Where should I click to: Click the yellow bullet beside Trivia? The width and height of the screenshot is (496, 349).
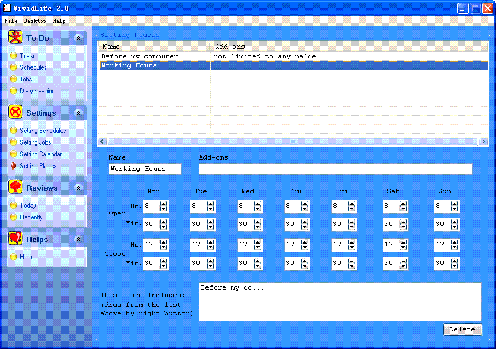tap(13, 56)
